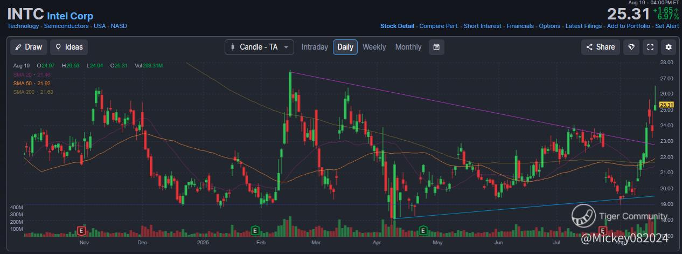The width and height of the screenshot is (682, 254).
Task: Click the Nov label on the time axis
Action: [83, 243]
